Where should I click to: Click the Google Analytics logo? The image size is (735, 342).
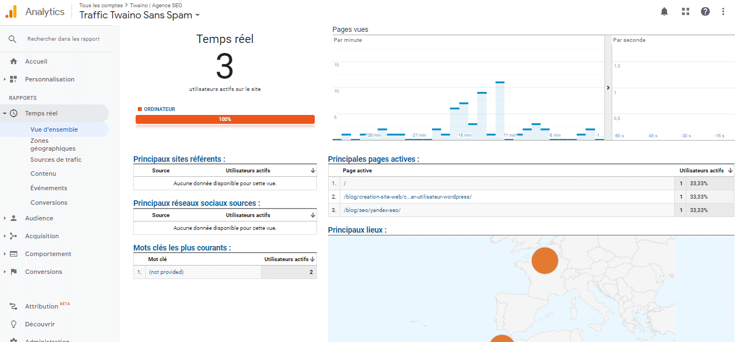click(11, 11)
